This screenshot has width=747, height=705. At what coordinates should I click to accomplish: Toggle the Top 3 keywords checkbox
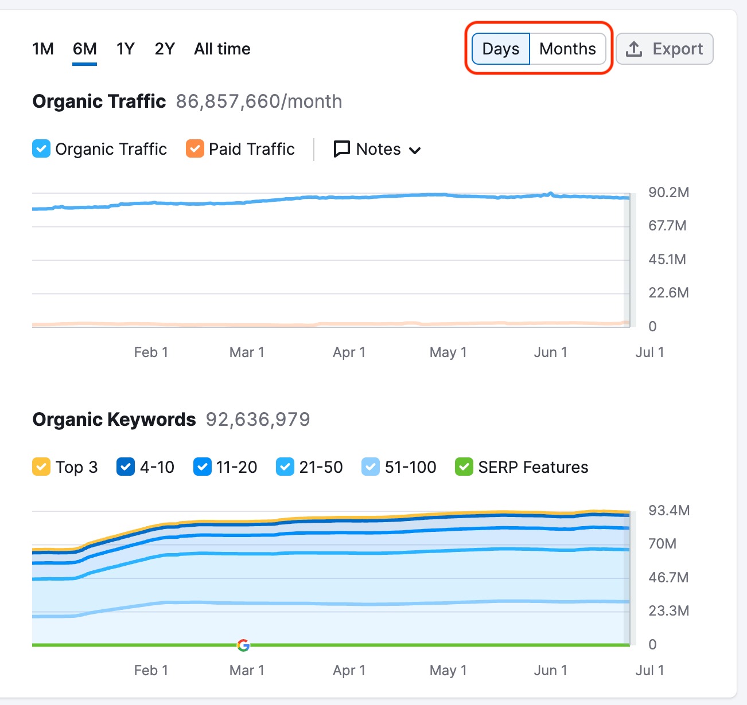point(41,467)
